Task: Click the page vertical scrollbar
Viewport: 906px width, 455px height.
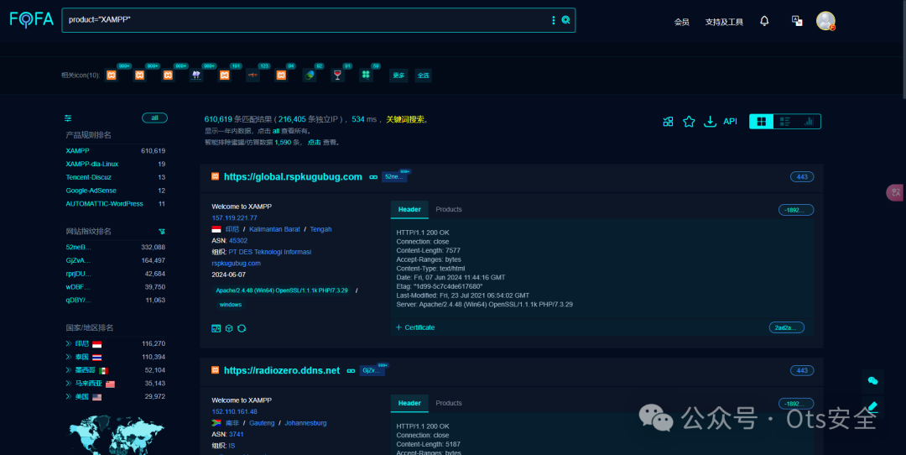Action: click(903, 50)
